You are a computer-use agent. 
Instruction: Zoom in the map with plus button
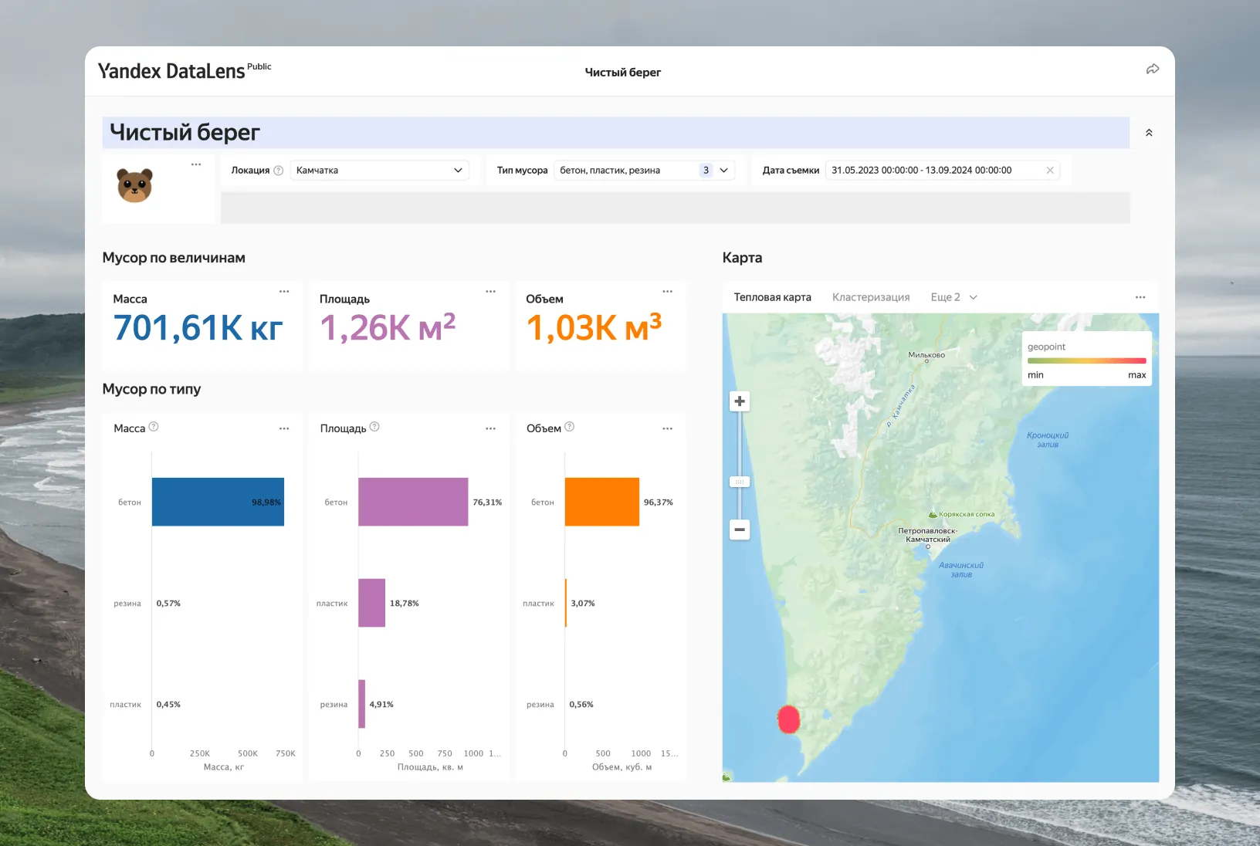point(740,401)
